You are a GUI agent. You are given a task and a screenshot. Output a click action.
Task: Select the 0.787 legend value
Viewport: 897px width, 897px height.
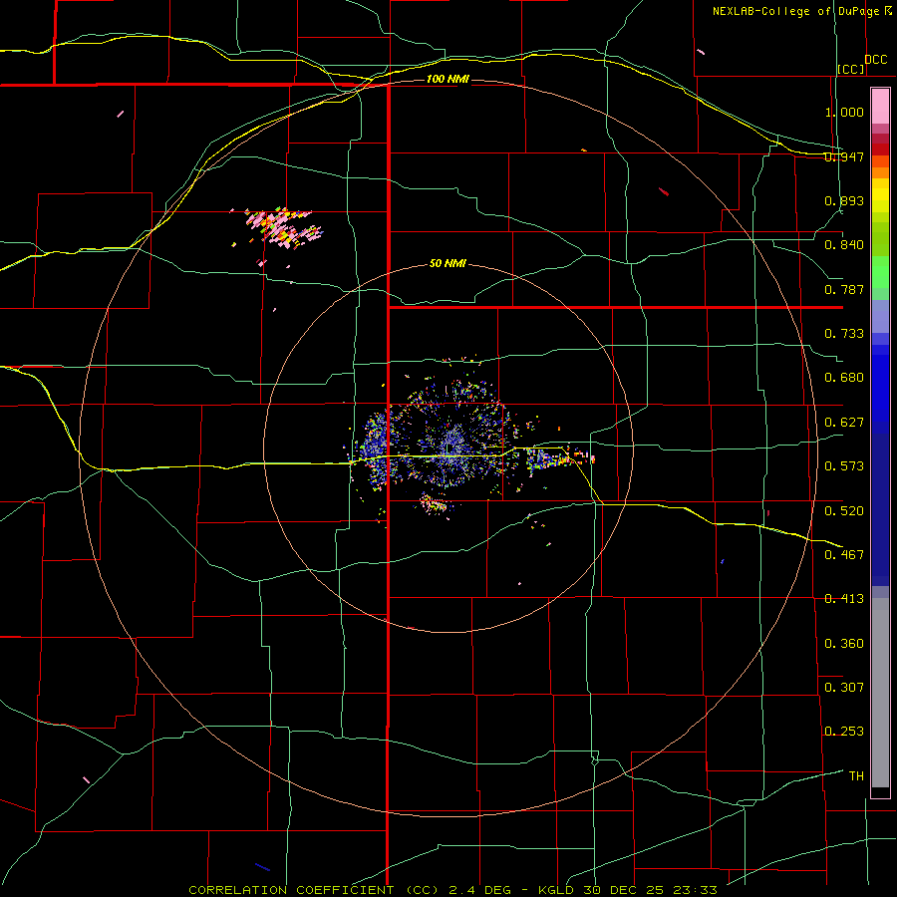point(844,289)
